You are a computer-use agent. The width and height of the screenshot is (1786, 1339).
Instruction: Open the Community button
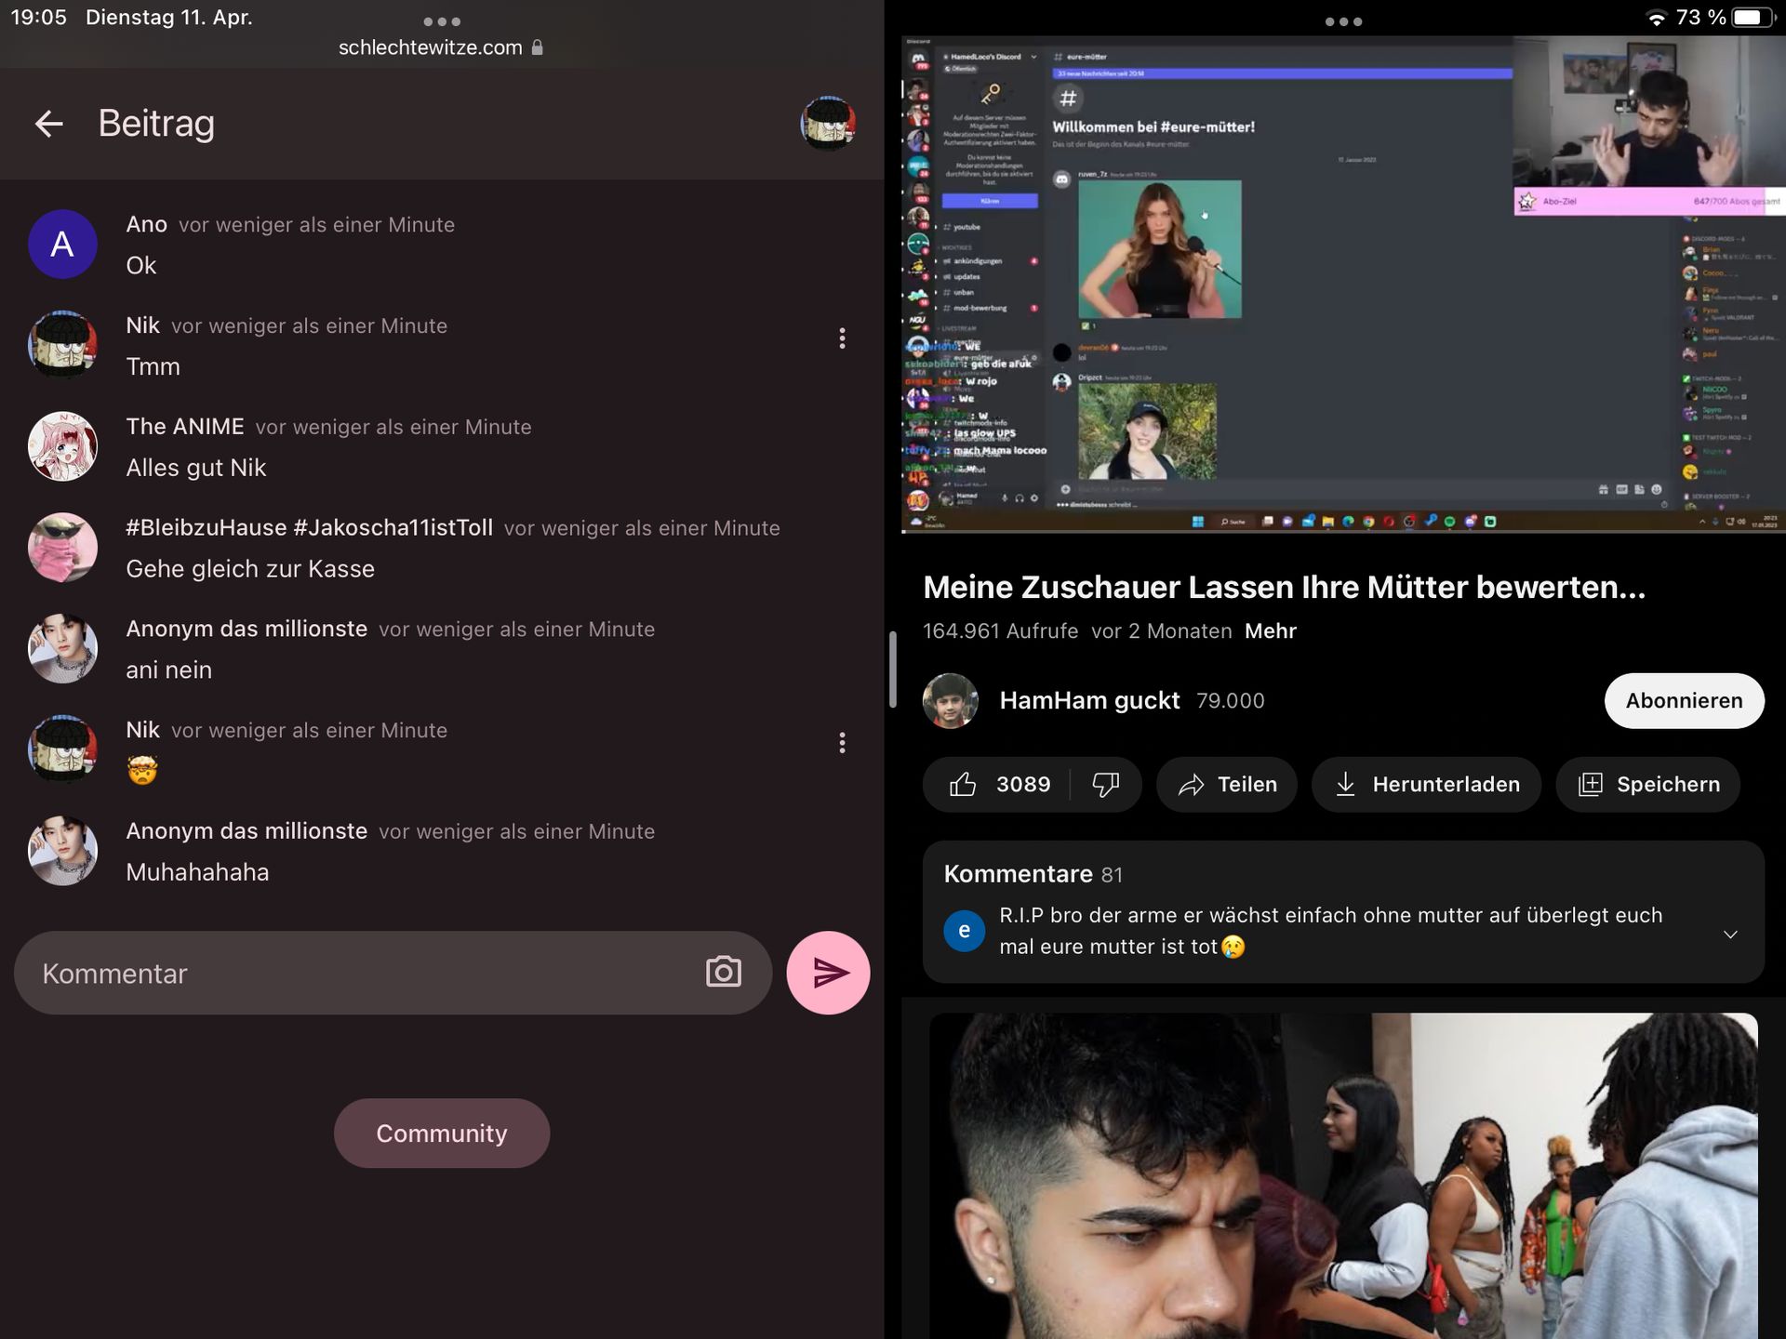point(442,1134)
